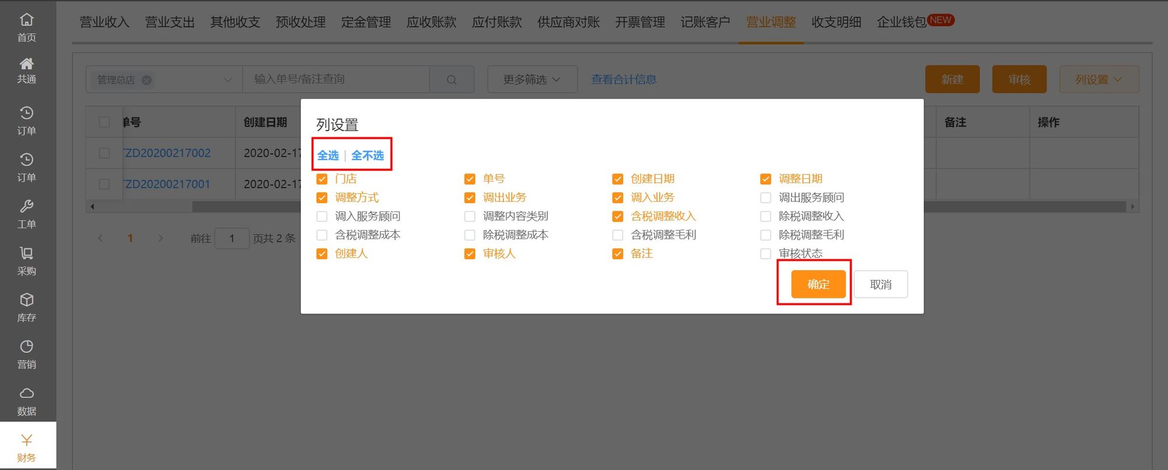Image resolution: width=1168 pixels, height=470 pixels.
Task: Switch to 应收账款 tab
Action: click(x=432, y=22)
